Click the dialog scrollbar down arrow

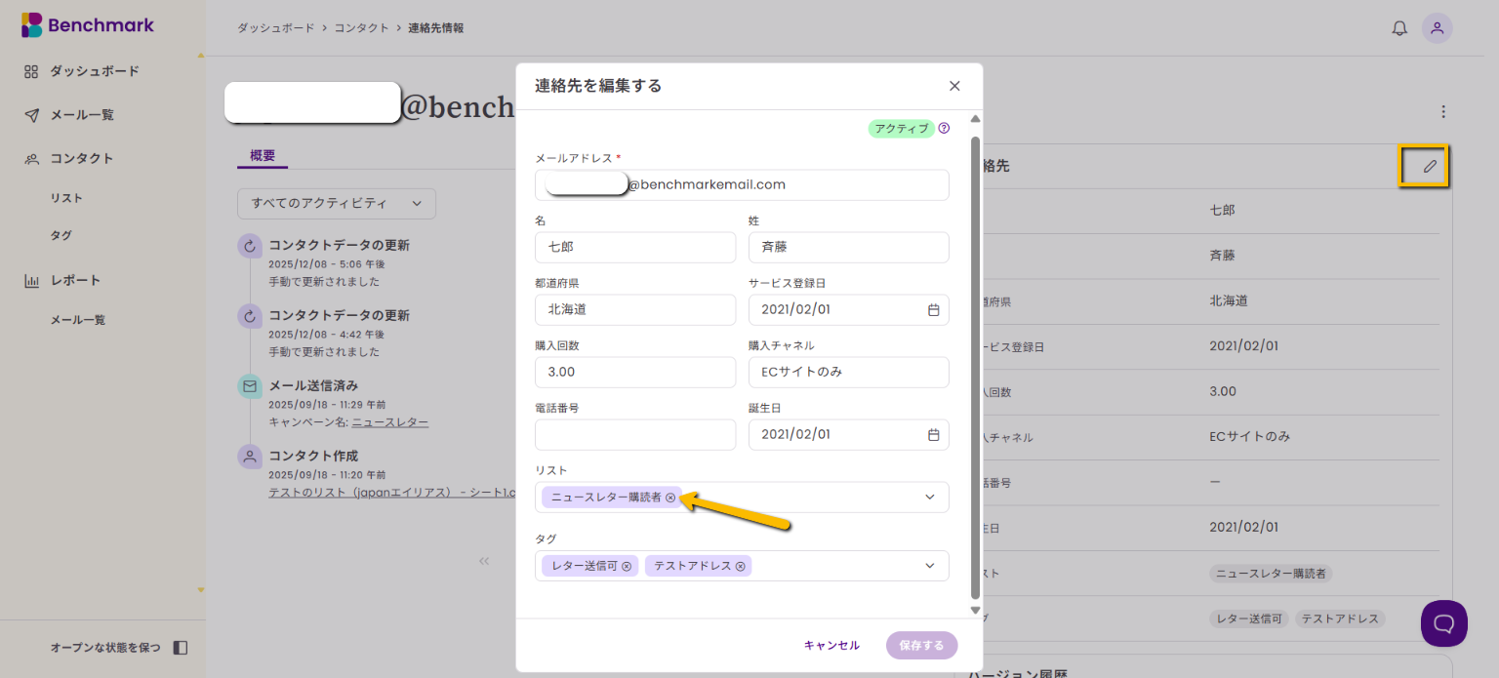(975, 610)
